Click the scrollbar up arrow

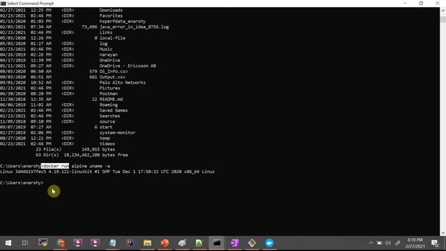[443, 10]
